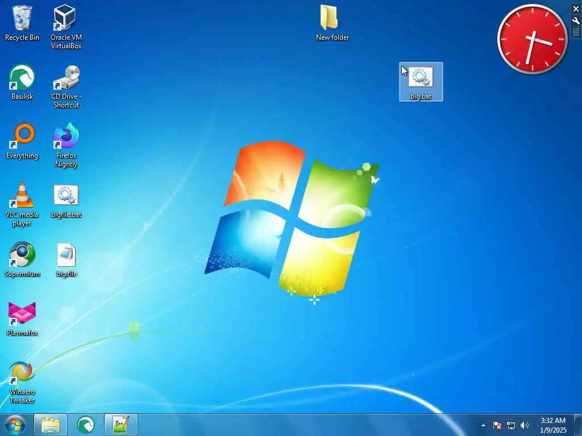Select the Winaero Tweaker shortcut
The width and height of the screenshot is (582, 436).
coord(22,382)
